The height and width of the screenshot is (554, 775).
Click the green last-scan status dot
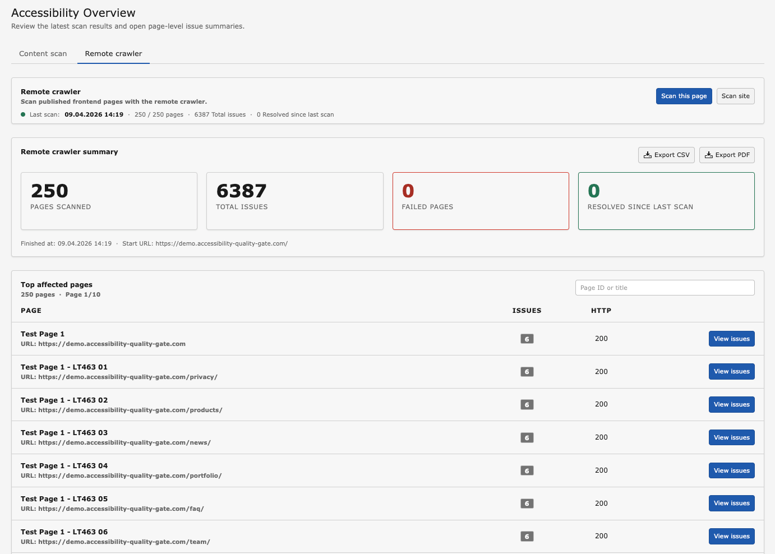click(23, 114)
